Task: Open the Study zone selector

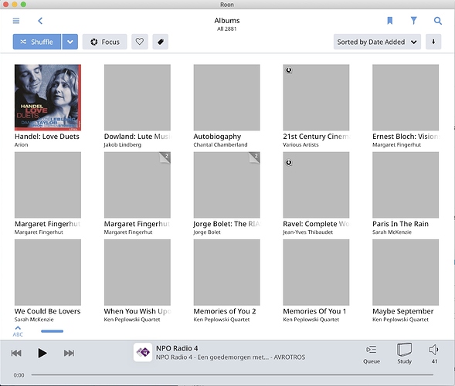Action: point(404,354)
